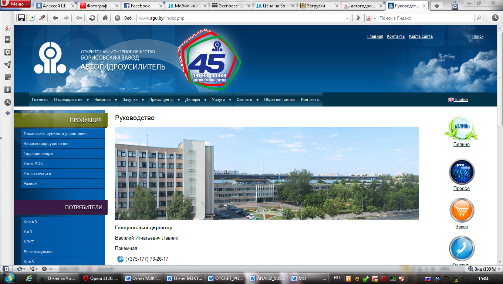
Task: Open the Opera Меню button
Action: point(16,4)
